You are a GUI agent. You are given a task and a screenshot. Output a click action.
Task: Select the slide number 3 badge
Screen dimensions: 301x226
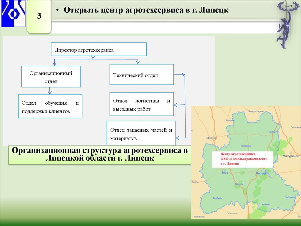tap(39, 16)
